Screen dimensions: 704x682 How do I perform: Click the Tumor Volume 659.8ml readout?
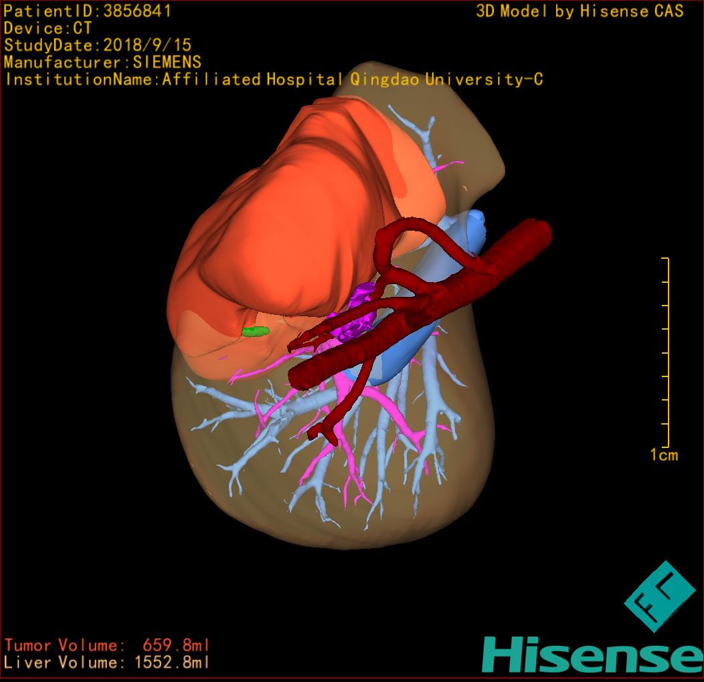(x=107, y=645)
